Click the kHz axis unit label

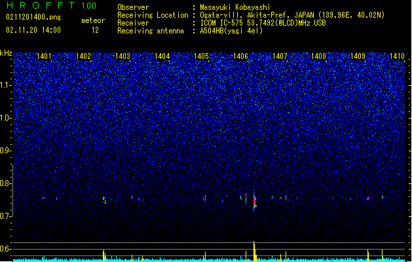pyautogui.click(x=6, y=53)
